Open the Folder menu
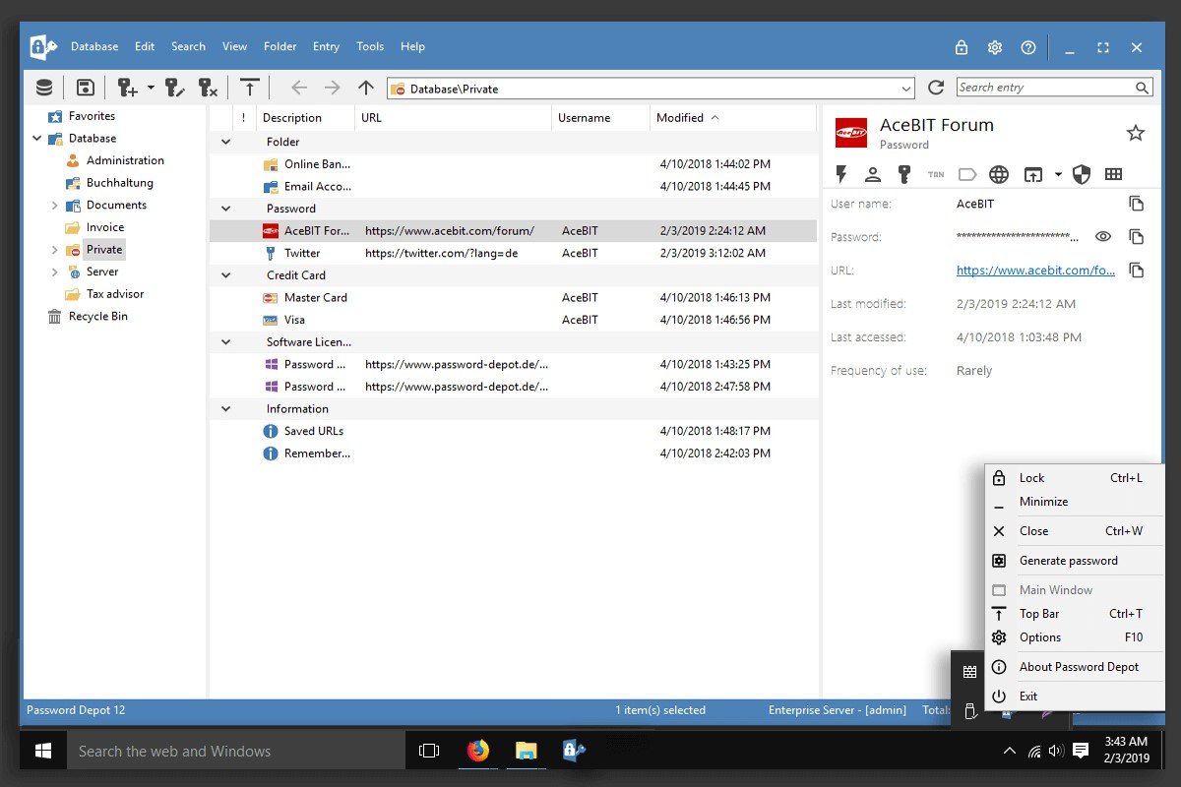This screenshot has width=1181, height=787. [280, 46]
